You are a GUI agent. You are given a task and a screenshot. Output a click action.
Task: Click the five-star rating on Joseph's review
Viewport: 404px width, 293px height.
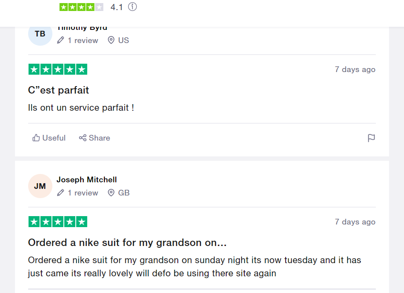tap(58, 222)
